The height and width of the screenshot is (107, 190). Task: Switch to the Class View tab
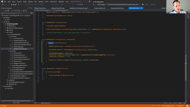tap(16, 103)
